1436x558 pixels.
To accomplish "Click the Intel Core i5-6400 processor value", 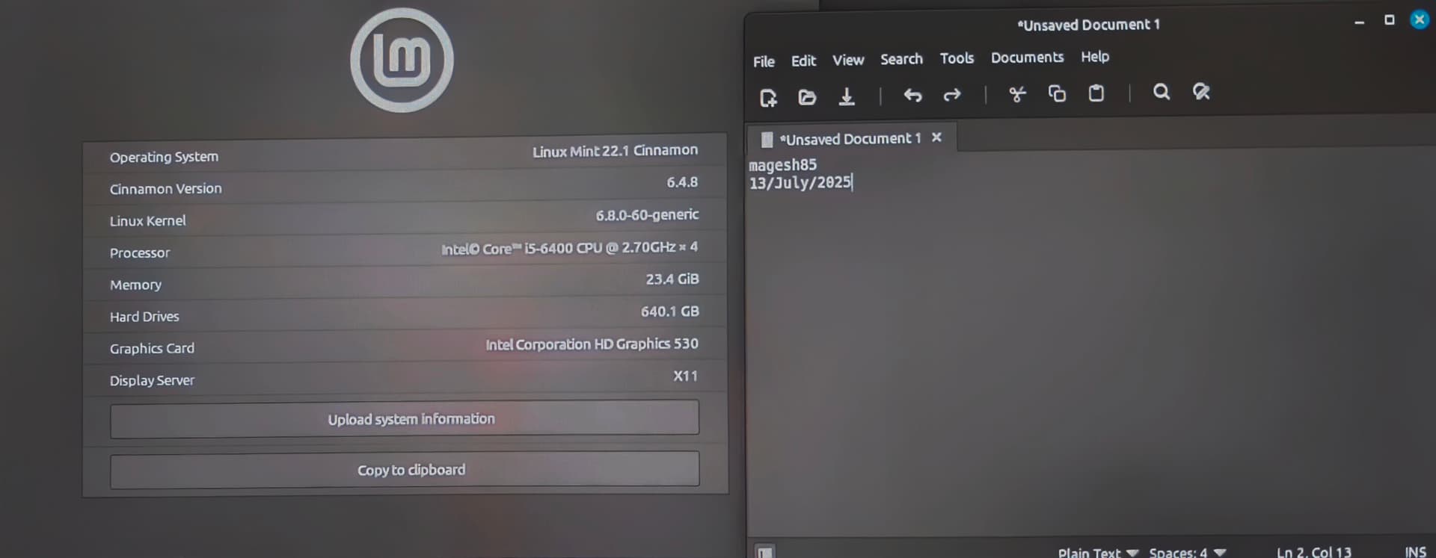I will click(569, 248).
